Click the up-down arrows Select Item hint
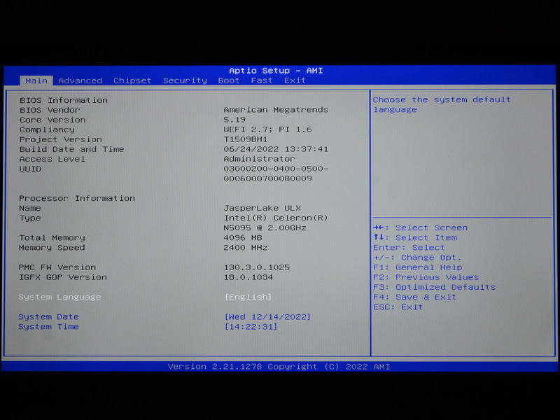The image size is (560, 420). point(415,238)
